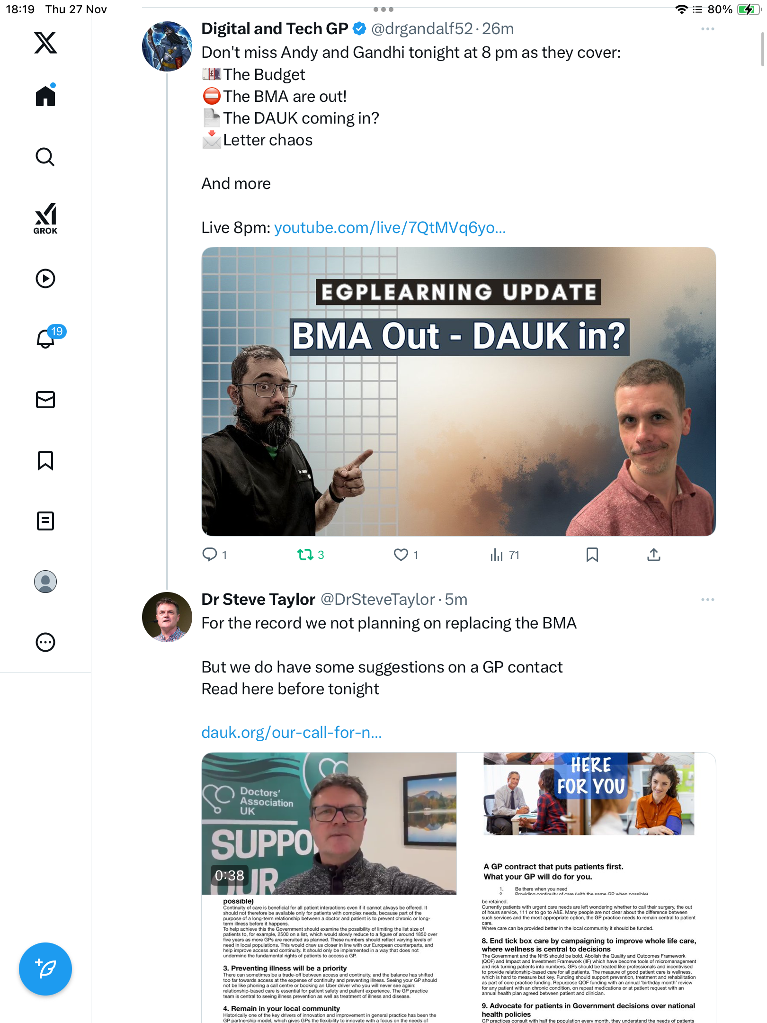Open the Home feed icon
This screenshot has height=1023, width=767.
[x=45, y=96]
